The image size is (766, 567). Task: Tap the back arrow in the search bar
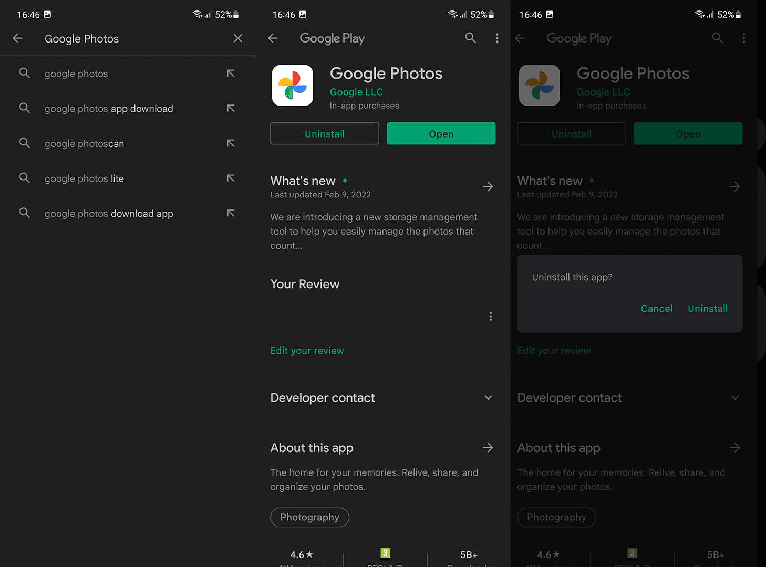(x=17, y=38)
